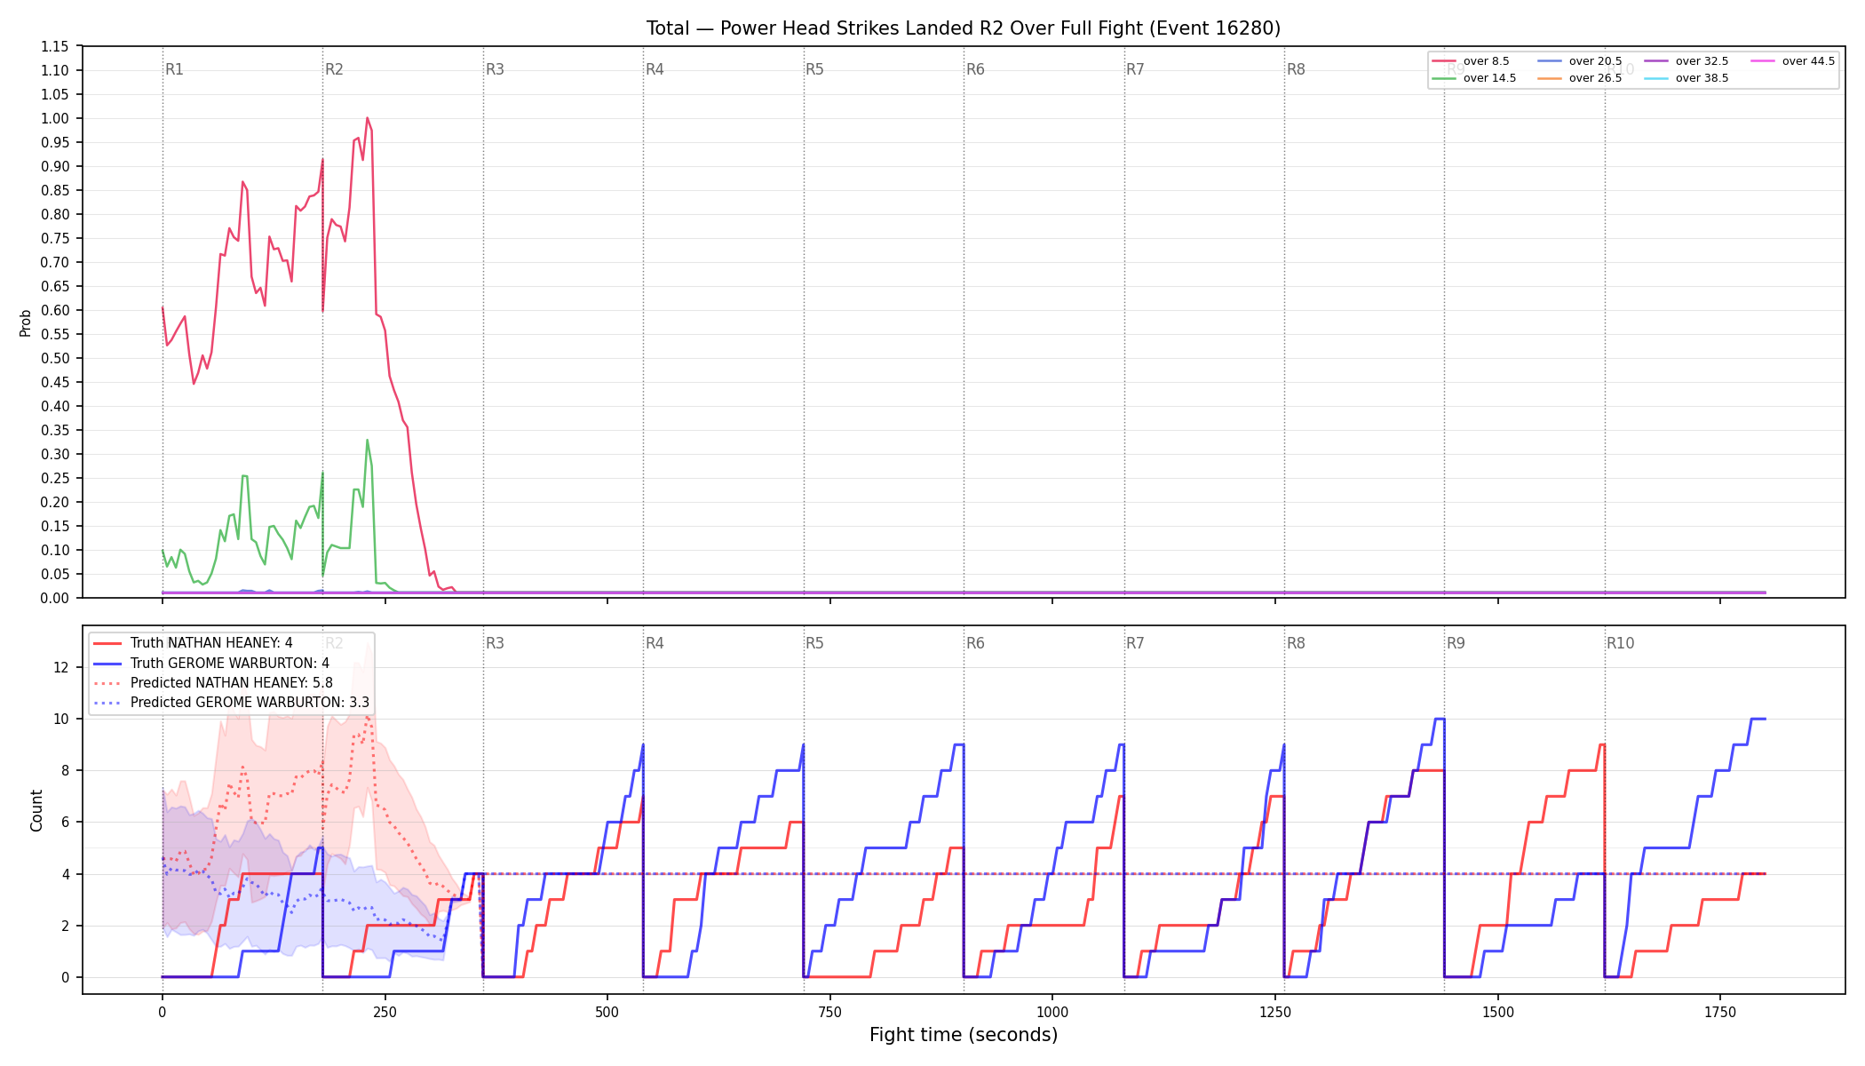1865x1066 pixels.
Task: Click the R8 round marker in bottom chart
Action: tap(1296, 643)
